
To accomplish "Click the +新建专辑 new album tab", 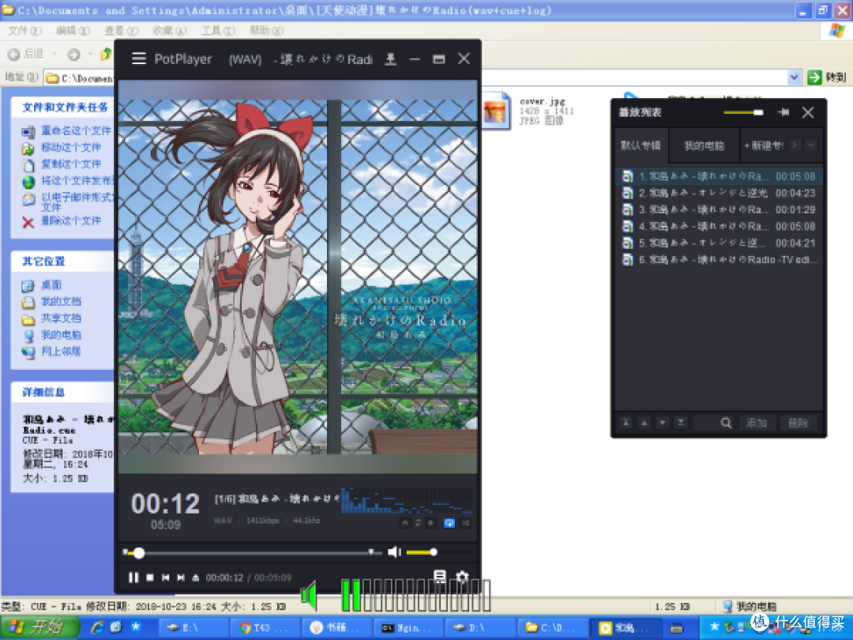I will [x=763, y=145].
